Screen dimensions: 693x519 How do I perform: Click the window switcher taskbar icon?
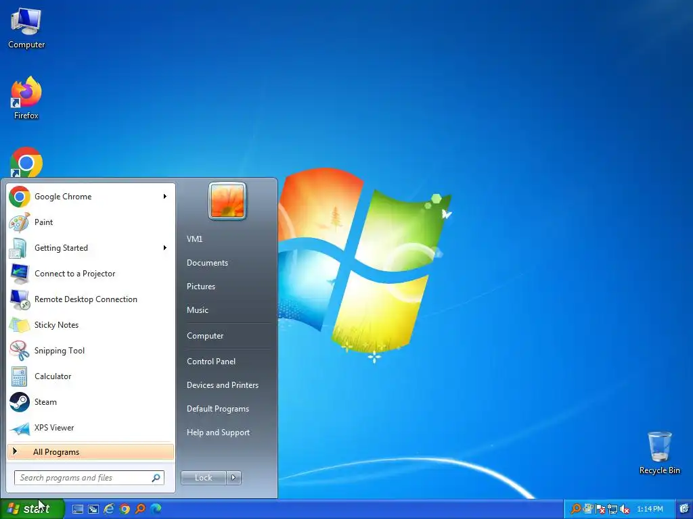93,509
